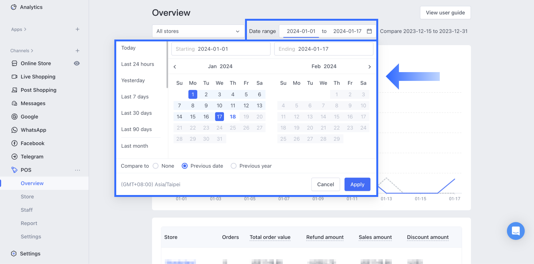
Task: Choose the Previous date radio button
Action: pos(185,166)
